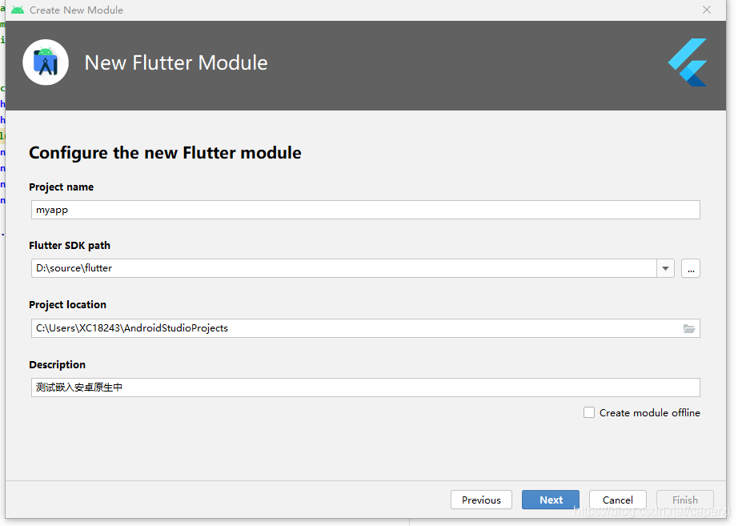Click the Flutter logo in the header
The image size is (738, 526).
pos(688,62)
